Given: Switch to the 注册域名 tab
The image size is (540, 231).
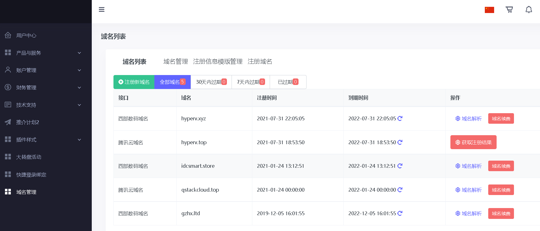Looking at the screenshot, I should coord(260,61).
